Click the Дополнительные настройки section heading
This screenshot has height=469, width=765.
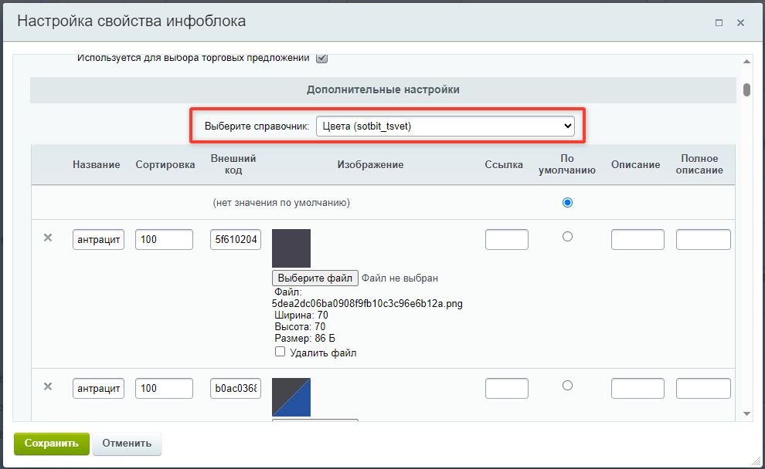coord(383,89)
